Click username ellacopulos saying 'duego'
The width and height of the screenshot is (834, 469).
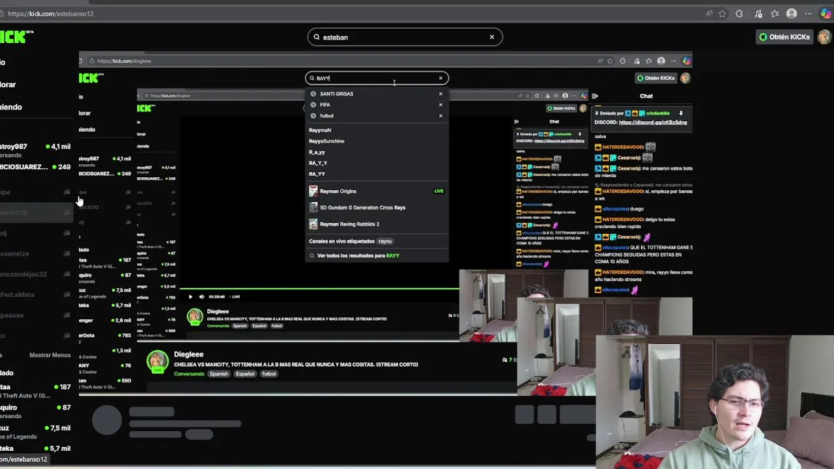pos(614,209)
